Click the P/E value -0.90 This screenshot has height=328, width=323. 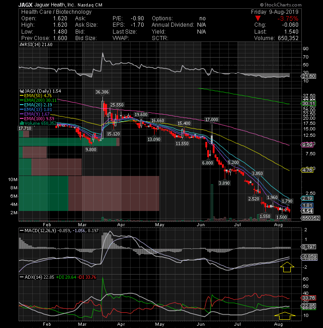[x=137, y=18]
